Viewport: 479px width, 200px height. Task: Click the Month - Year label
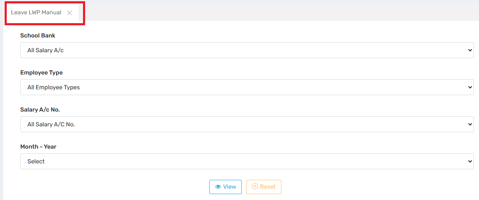[38, 147]
